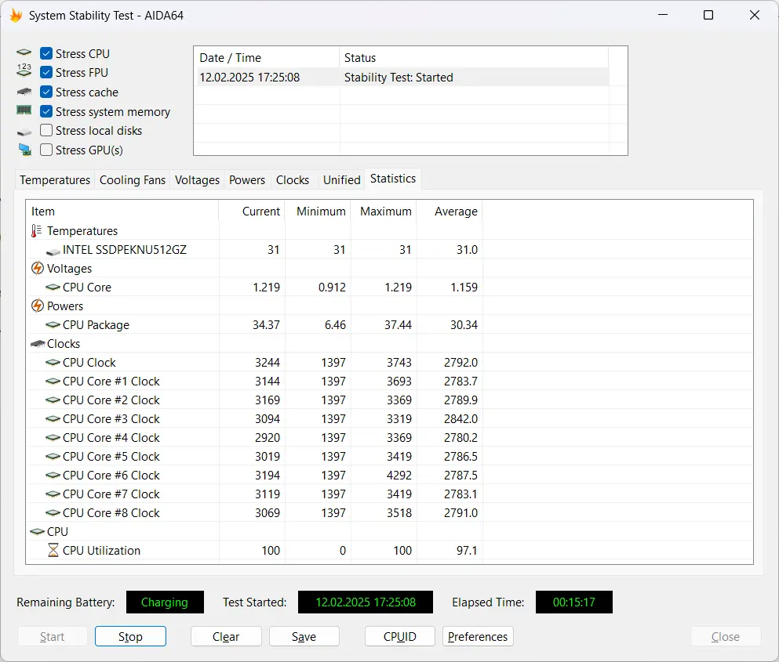Screen dimensions: 779x662
Task: Click the chip icon next to CPU Core #4 Clock
Action: pyautogui.click(x=53, y=438)
